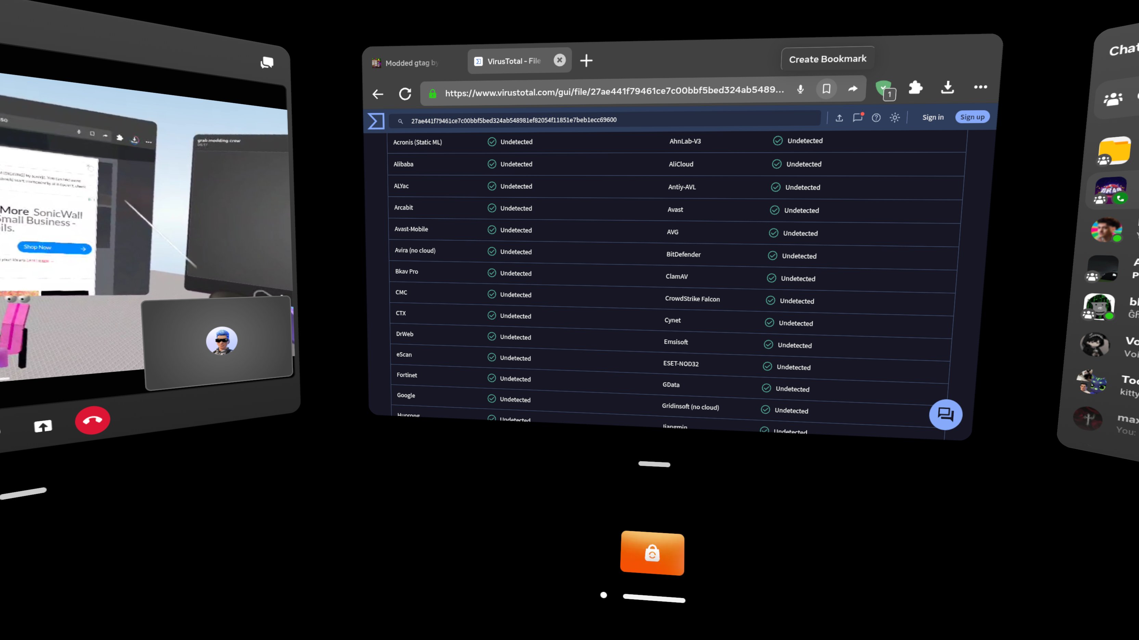Open the browser extensions puzzle icon

(x=915, y=88)
